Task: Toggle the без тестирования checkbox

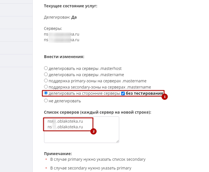Action: click(123, 94)
